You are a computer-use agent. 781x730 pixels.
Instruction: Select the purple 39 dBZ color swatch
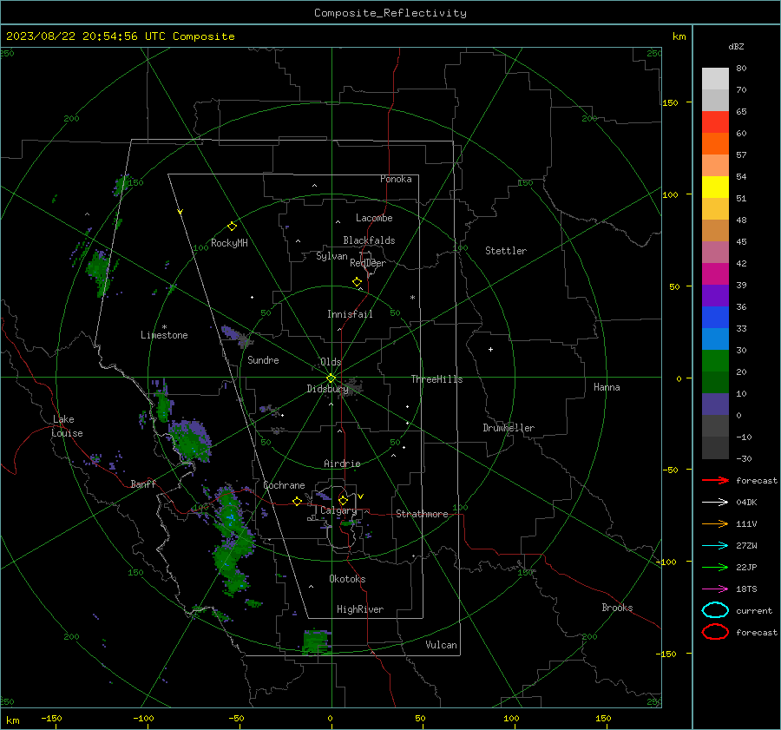point(715,295)
